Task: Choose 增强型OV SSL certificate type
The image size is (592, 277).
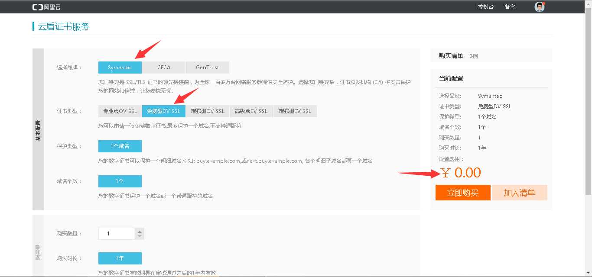Action: 208,111
